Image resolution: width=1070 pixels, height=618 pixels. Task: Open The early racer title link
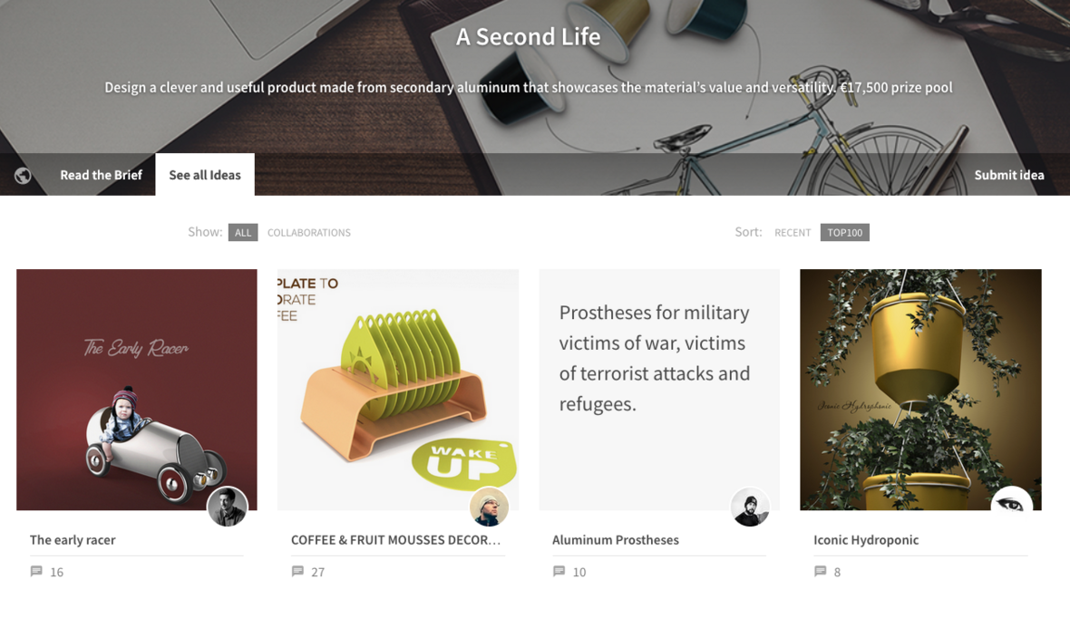[x=73, y=539]
